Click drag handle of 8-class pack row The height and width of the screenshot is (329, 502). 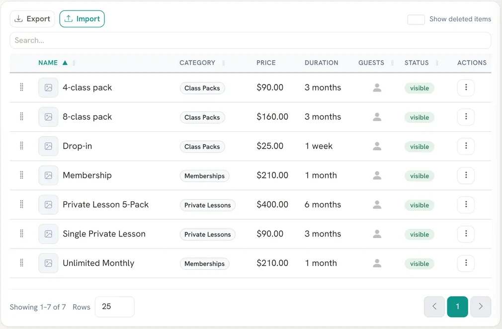click(x=21, y=116)
